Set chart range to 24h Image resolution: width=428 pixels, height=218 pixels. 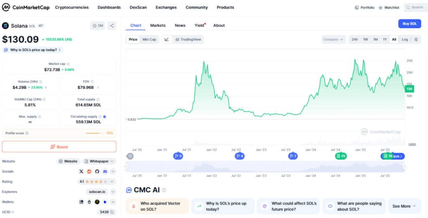[354, 40]
